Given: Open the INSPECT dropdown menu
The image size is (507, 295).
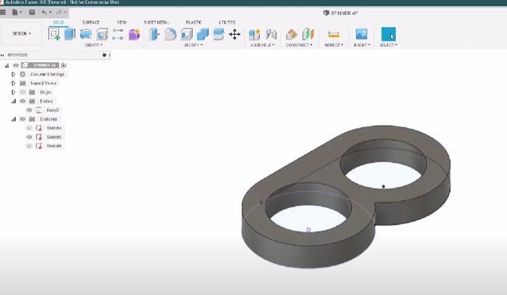Looking at the screenshot, I should [x=334, y=45].
